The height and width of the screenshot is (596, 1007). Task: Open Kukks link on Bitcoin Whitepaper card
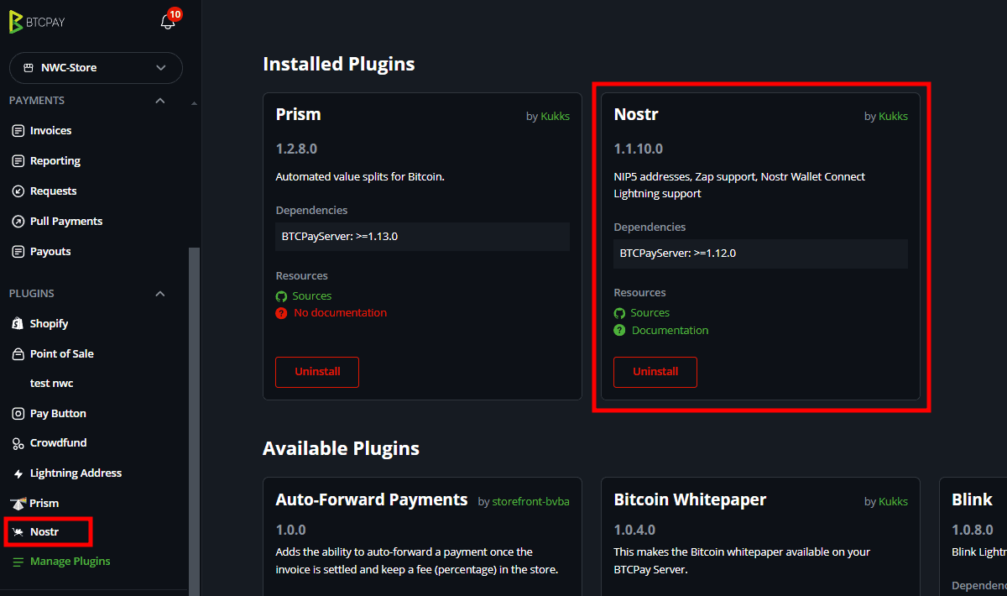(x=893, y=502)
